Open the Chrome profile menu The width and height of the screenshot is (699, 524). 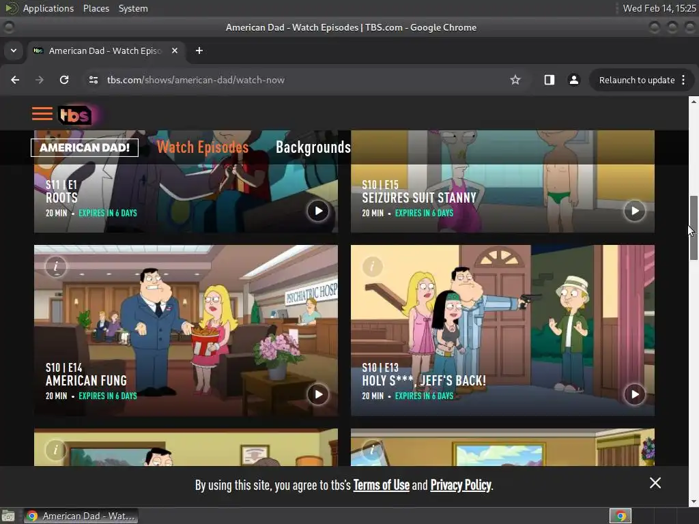[x=573, y=80]
